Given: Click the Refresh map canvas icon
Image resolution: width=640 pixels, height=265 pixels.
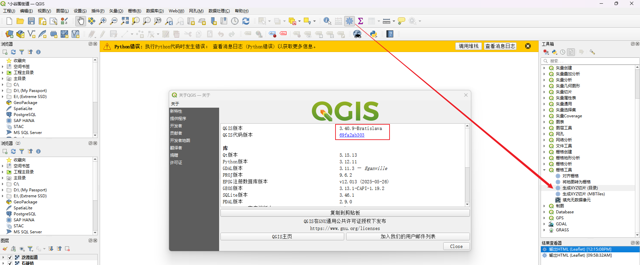Looking at the screenshot, I should [x=246, y=21].
